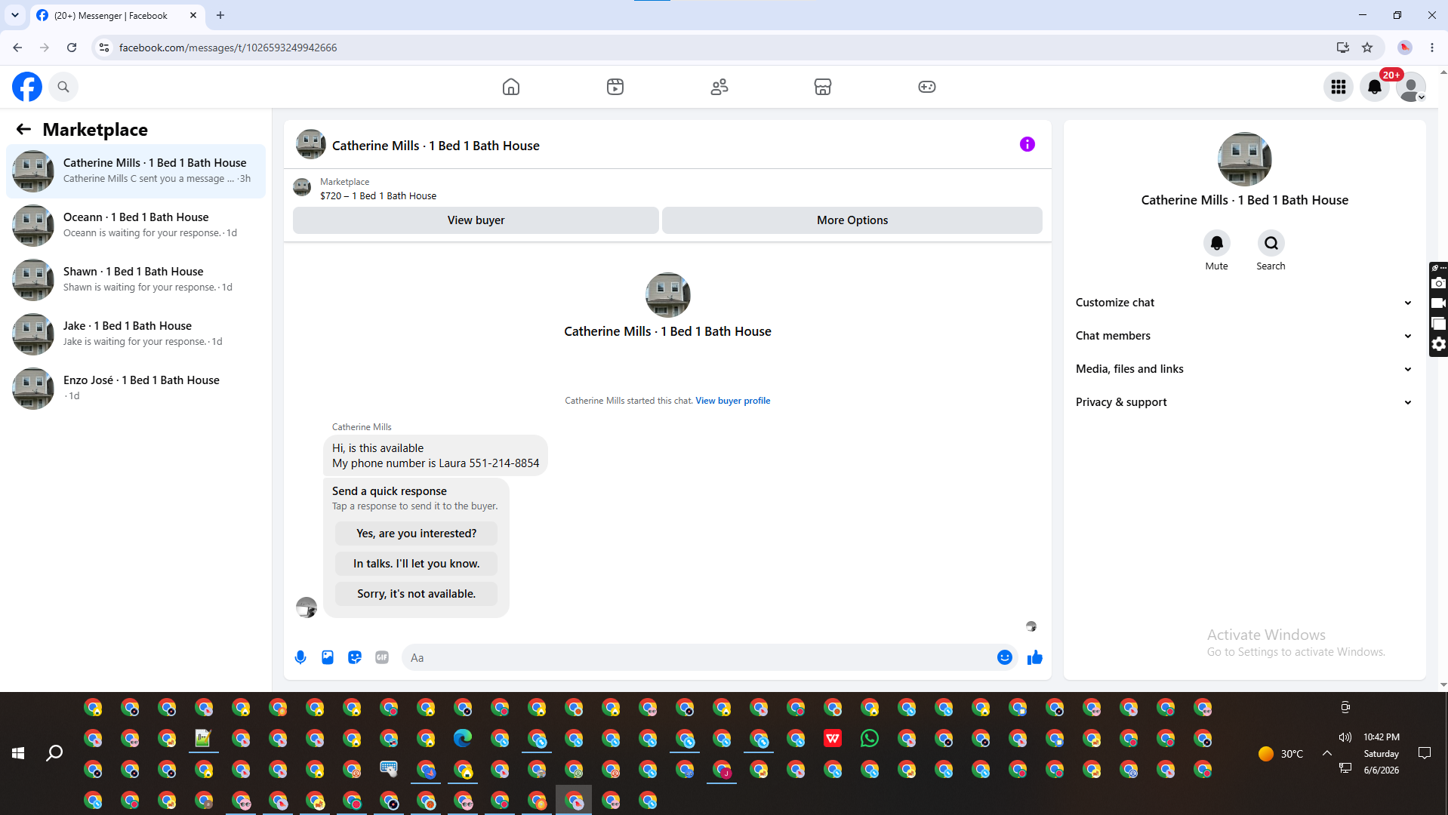Open the account profile menu
1448x815 pixels.
(1411, 87)
